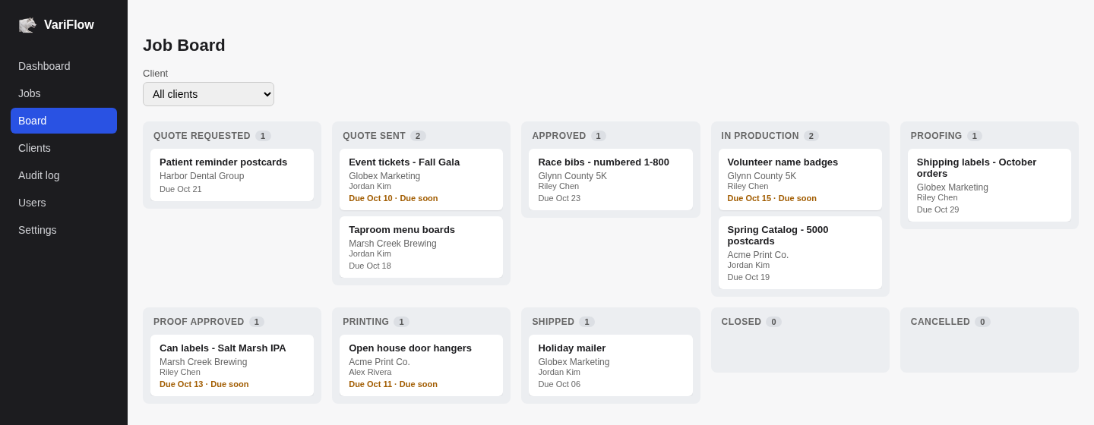The width and height of the screenshot is (1094, 425).
Task: Click 'Due Oct 13 · Due soon' text
Action: (204, 384)
